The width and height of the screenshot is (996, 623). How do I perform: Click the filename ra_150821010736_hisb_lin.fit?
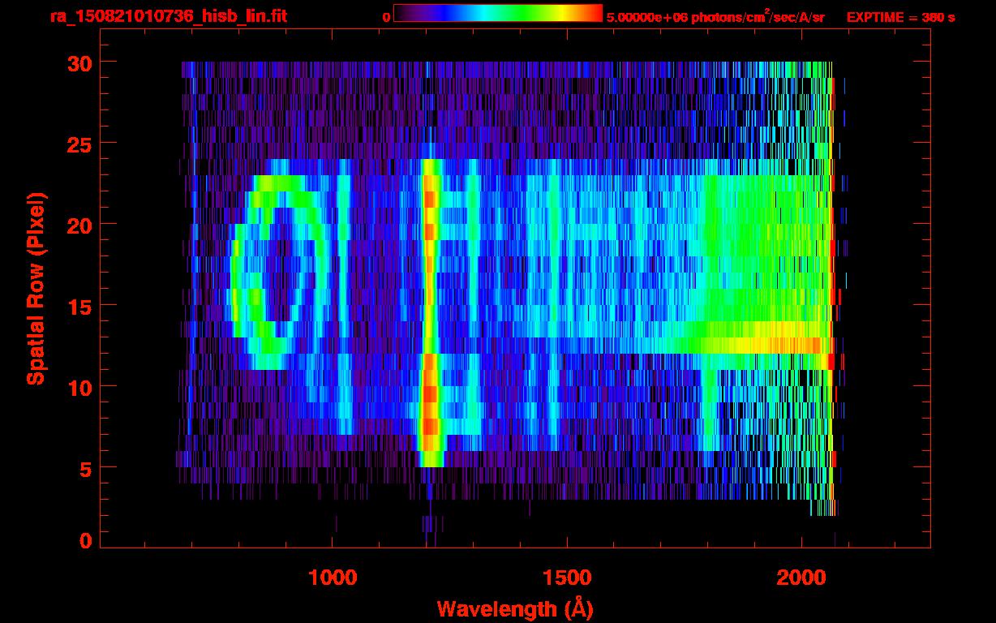(x=168, y=16)
